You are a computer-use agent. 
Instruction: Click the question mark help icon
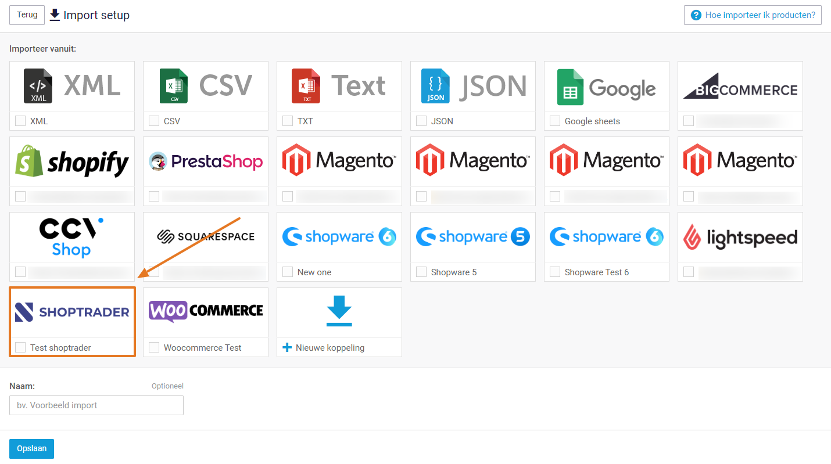(696, 15)
